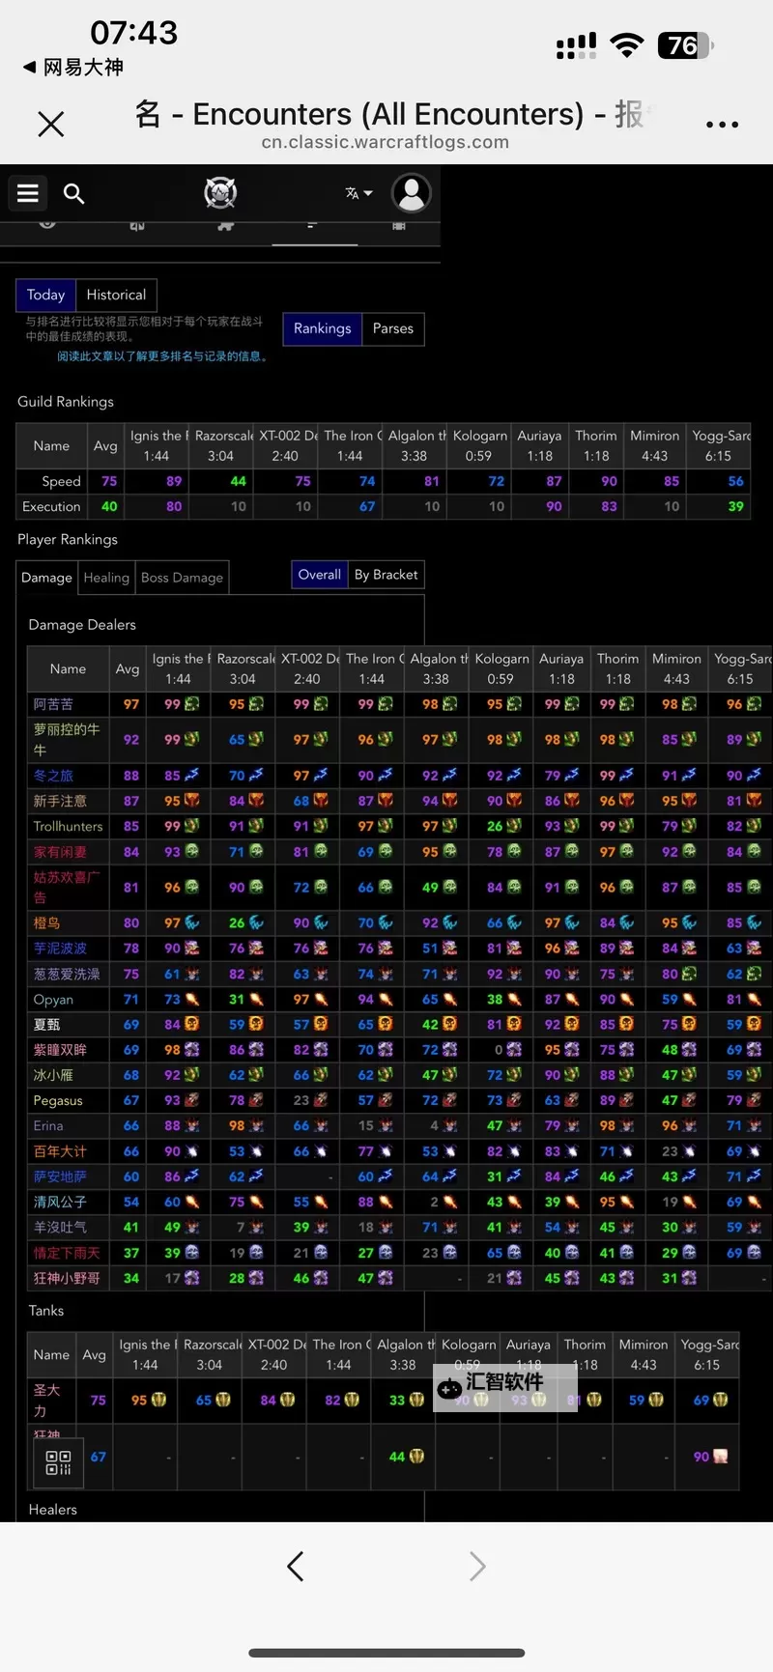The width and height of the screenshot is (773, 1672).
Task: Open the blue article link about rankings
Action: click(161, 356)
